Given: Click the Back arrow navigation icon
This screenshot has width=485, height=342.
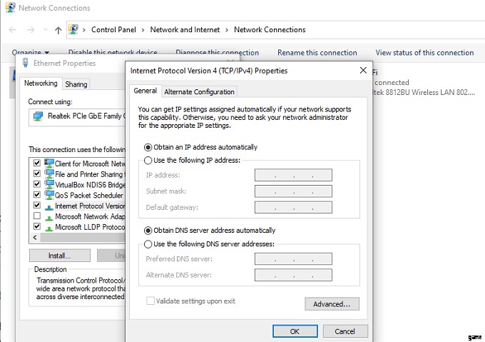Looking at the screenshot, I should 13,30.
